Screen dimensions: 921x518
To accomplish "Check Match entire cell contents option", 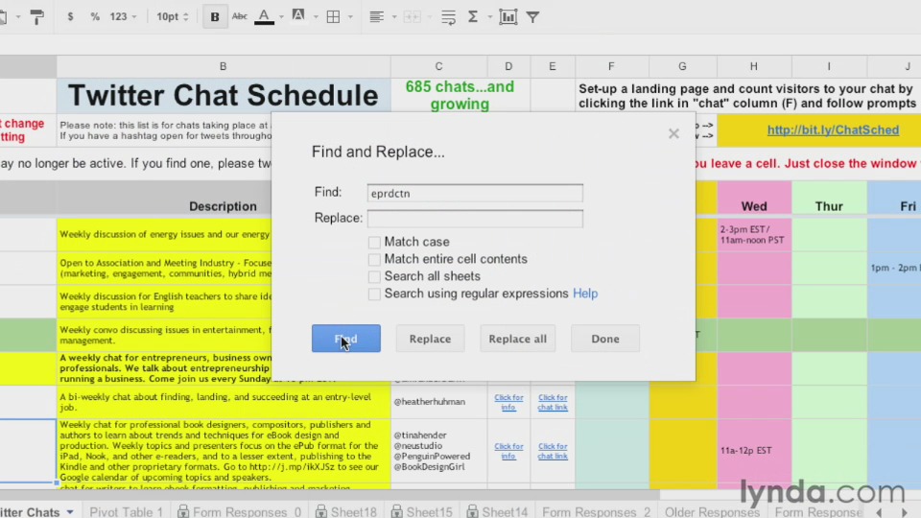I will (374, 260).
